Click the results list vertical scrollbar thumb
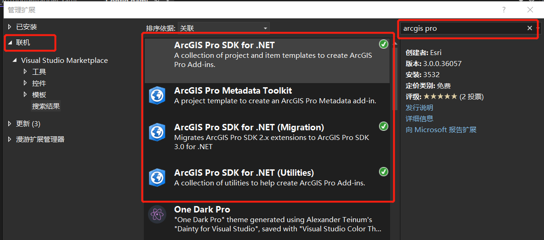Viewport: 544px width, 240px height. coord(395,79)
